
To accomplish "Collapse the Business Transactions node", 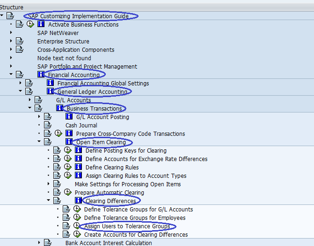I will point(29,108).
